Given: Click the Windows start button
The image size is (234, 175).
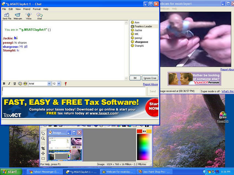Looking at the screenshot, I should pyautogui.click(x=11, y=172).
